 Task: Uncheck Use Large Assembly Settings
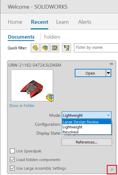click(x=12, y=168)
